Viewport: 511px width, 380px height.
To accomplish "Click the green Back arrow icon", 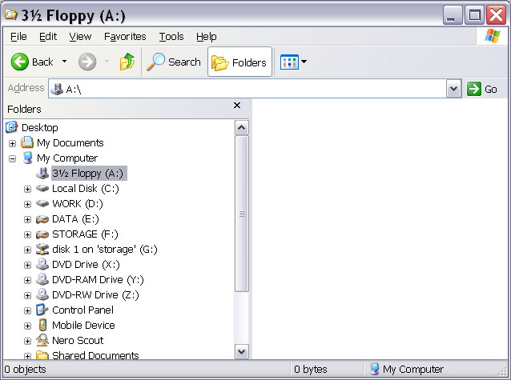I will tap(19, 62).
